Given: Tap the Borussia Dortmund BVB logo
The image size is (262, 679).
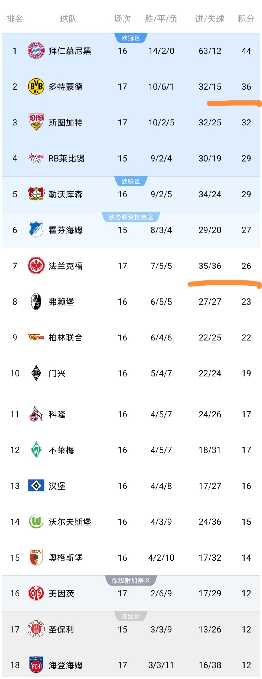Looking at the screenshot, I should [x=36, y=87].
